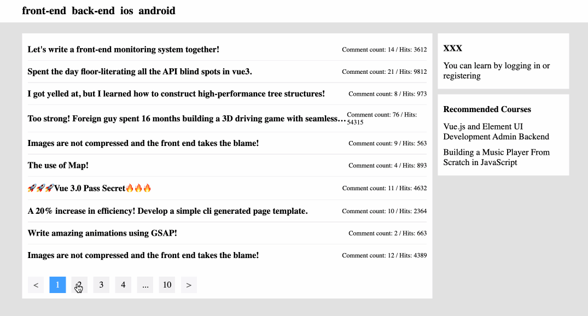Read the high-performance tree structures article
588x316 pixels.
(176, 94)
